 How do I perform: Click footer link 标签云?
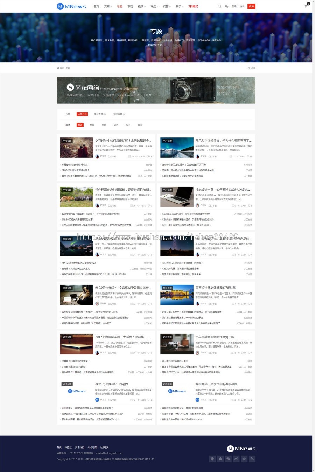point(68,447)
